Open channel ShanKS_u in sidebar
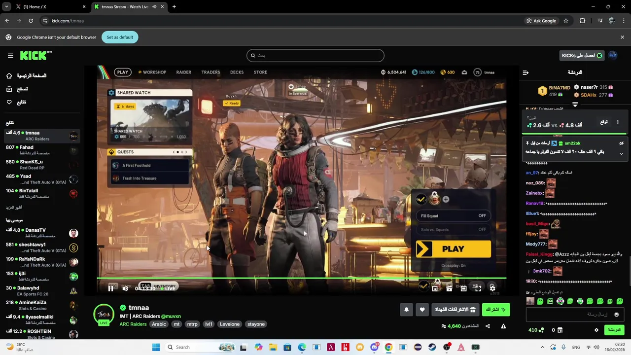 click(41, 164)
